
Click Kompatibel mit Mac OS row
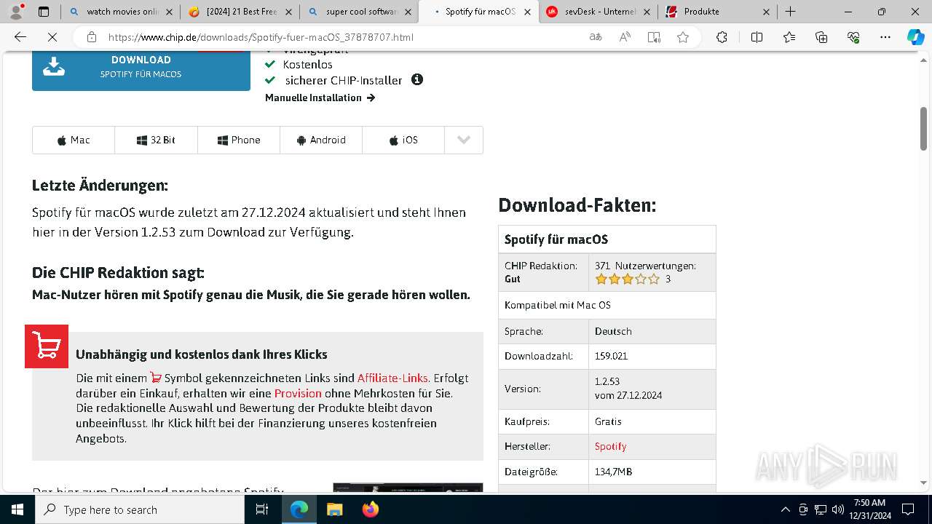click(607, 305)
